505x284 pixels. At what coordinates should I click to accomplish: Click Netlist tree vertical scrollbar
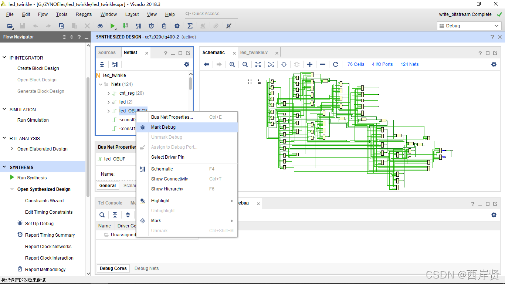(190, 83)
